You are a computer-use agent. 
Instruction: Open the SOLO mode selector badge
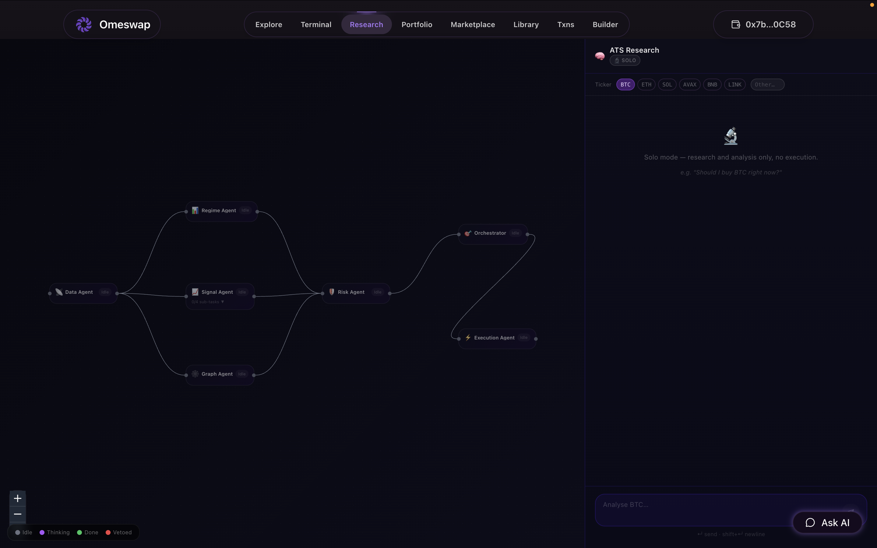625,61
